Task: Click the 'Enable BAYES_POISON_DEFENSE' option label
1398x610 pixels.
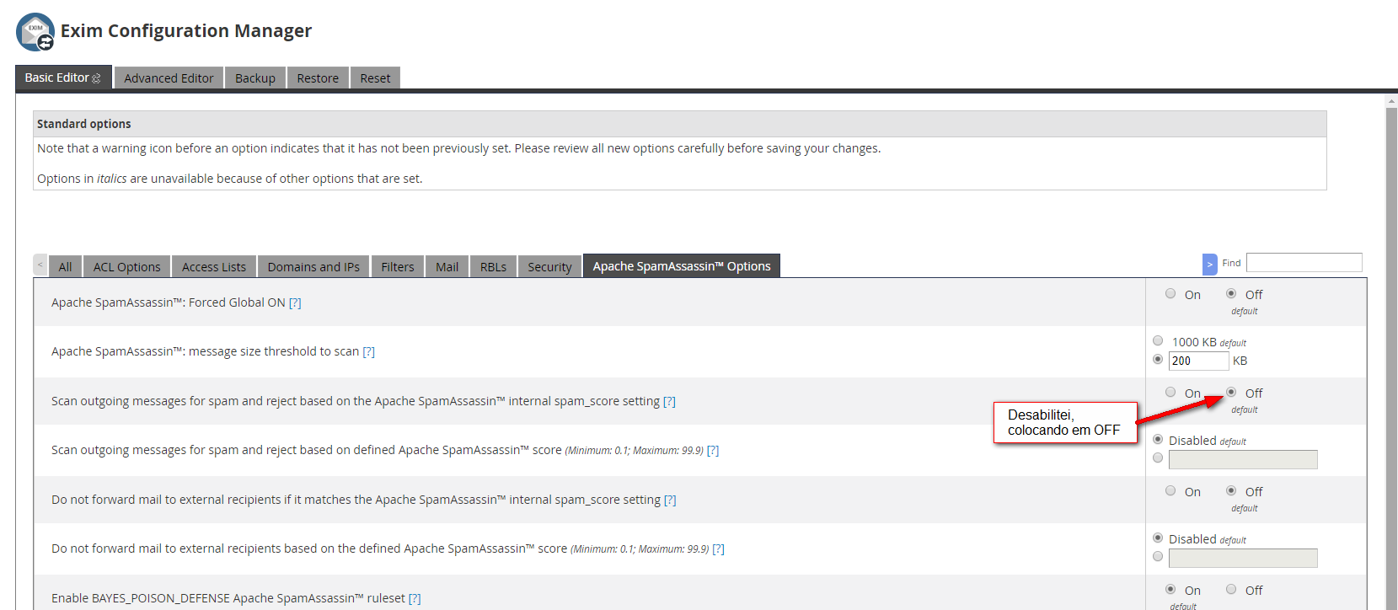Action: [228, 598]
